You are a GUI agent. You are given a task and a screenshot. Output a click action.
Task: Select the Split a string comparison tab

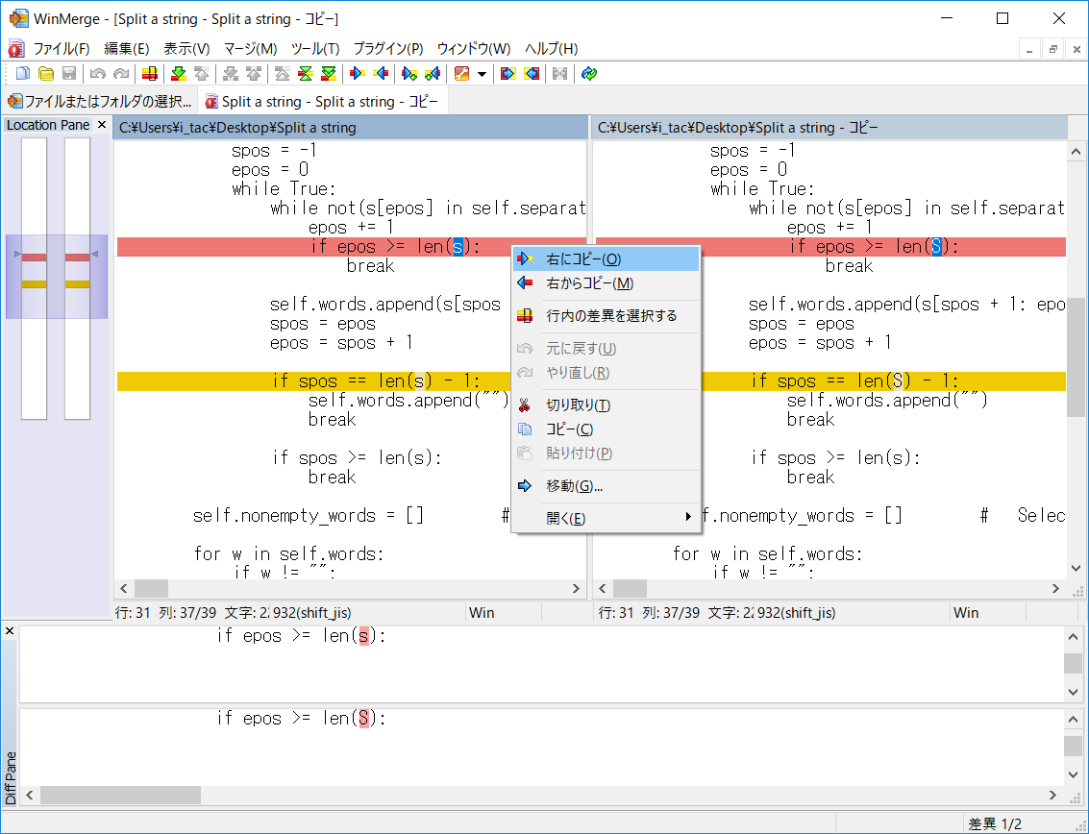pos(322,102)
